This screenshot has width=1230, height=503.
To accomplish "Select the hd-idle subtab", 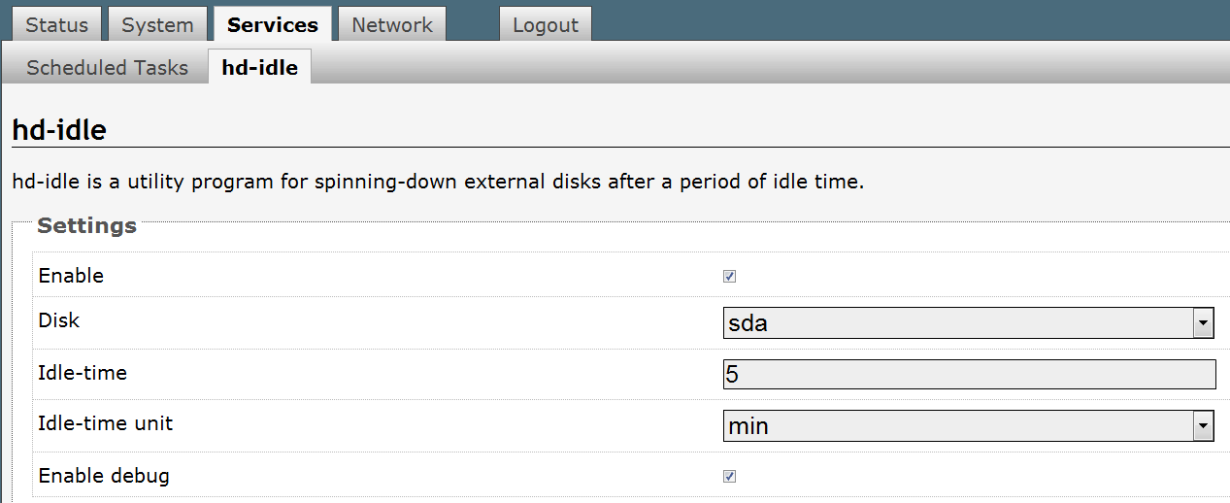I will point(259,68).
